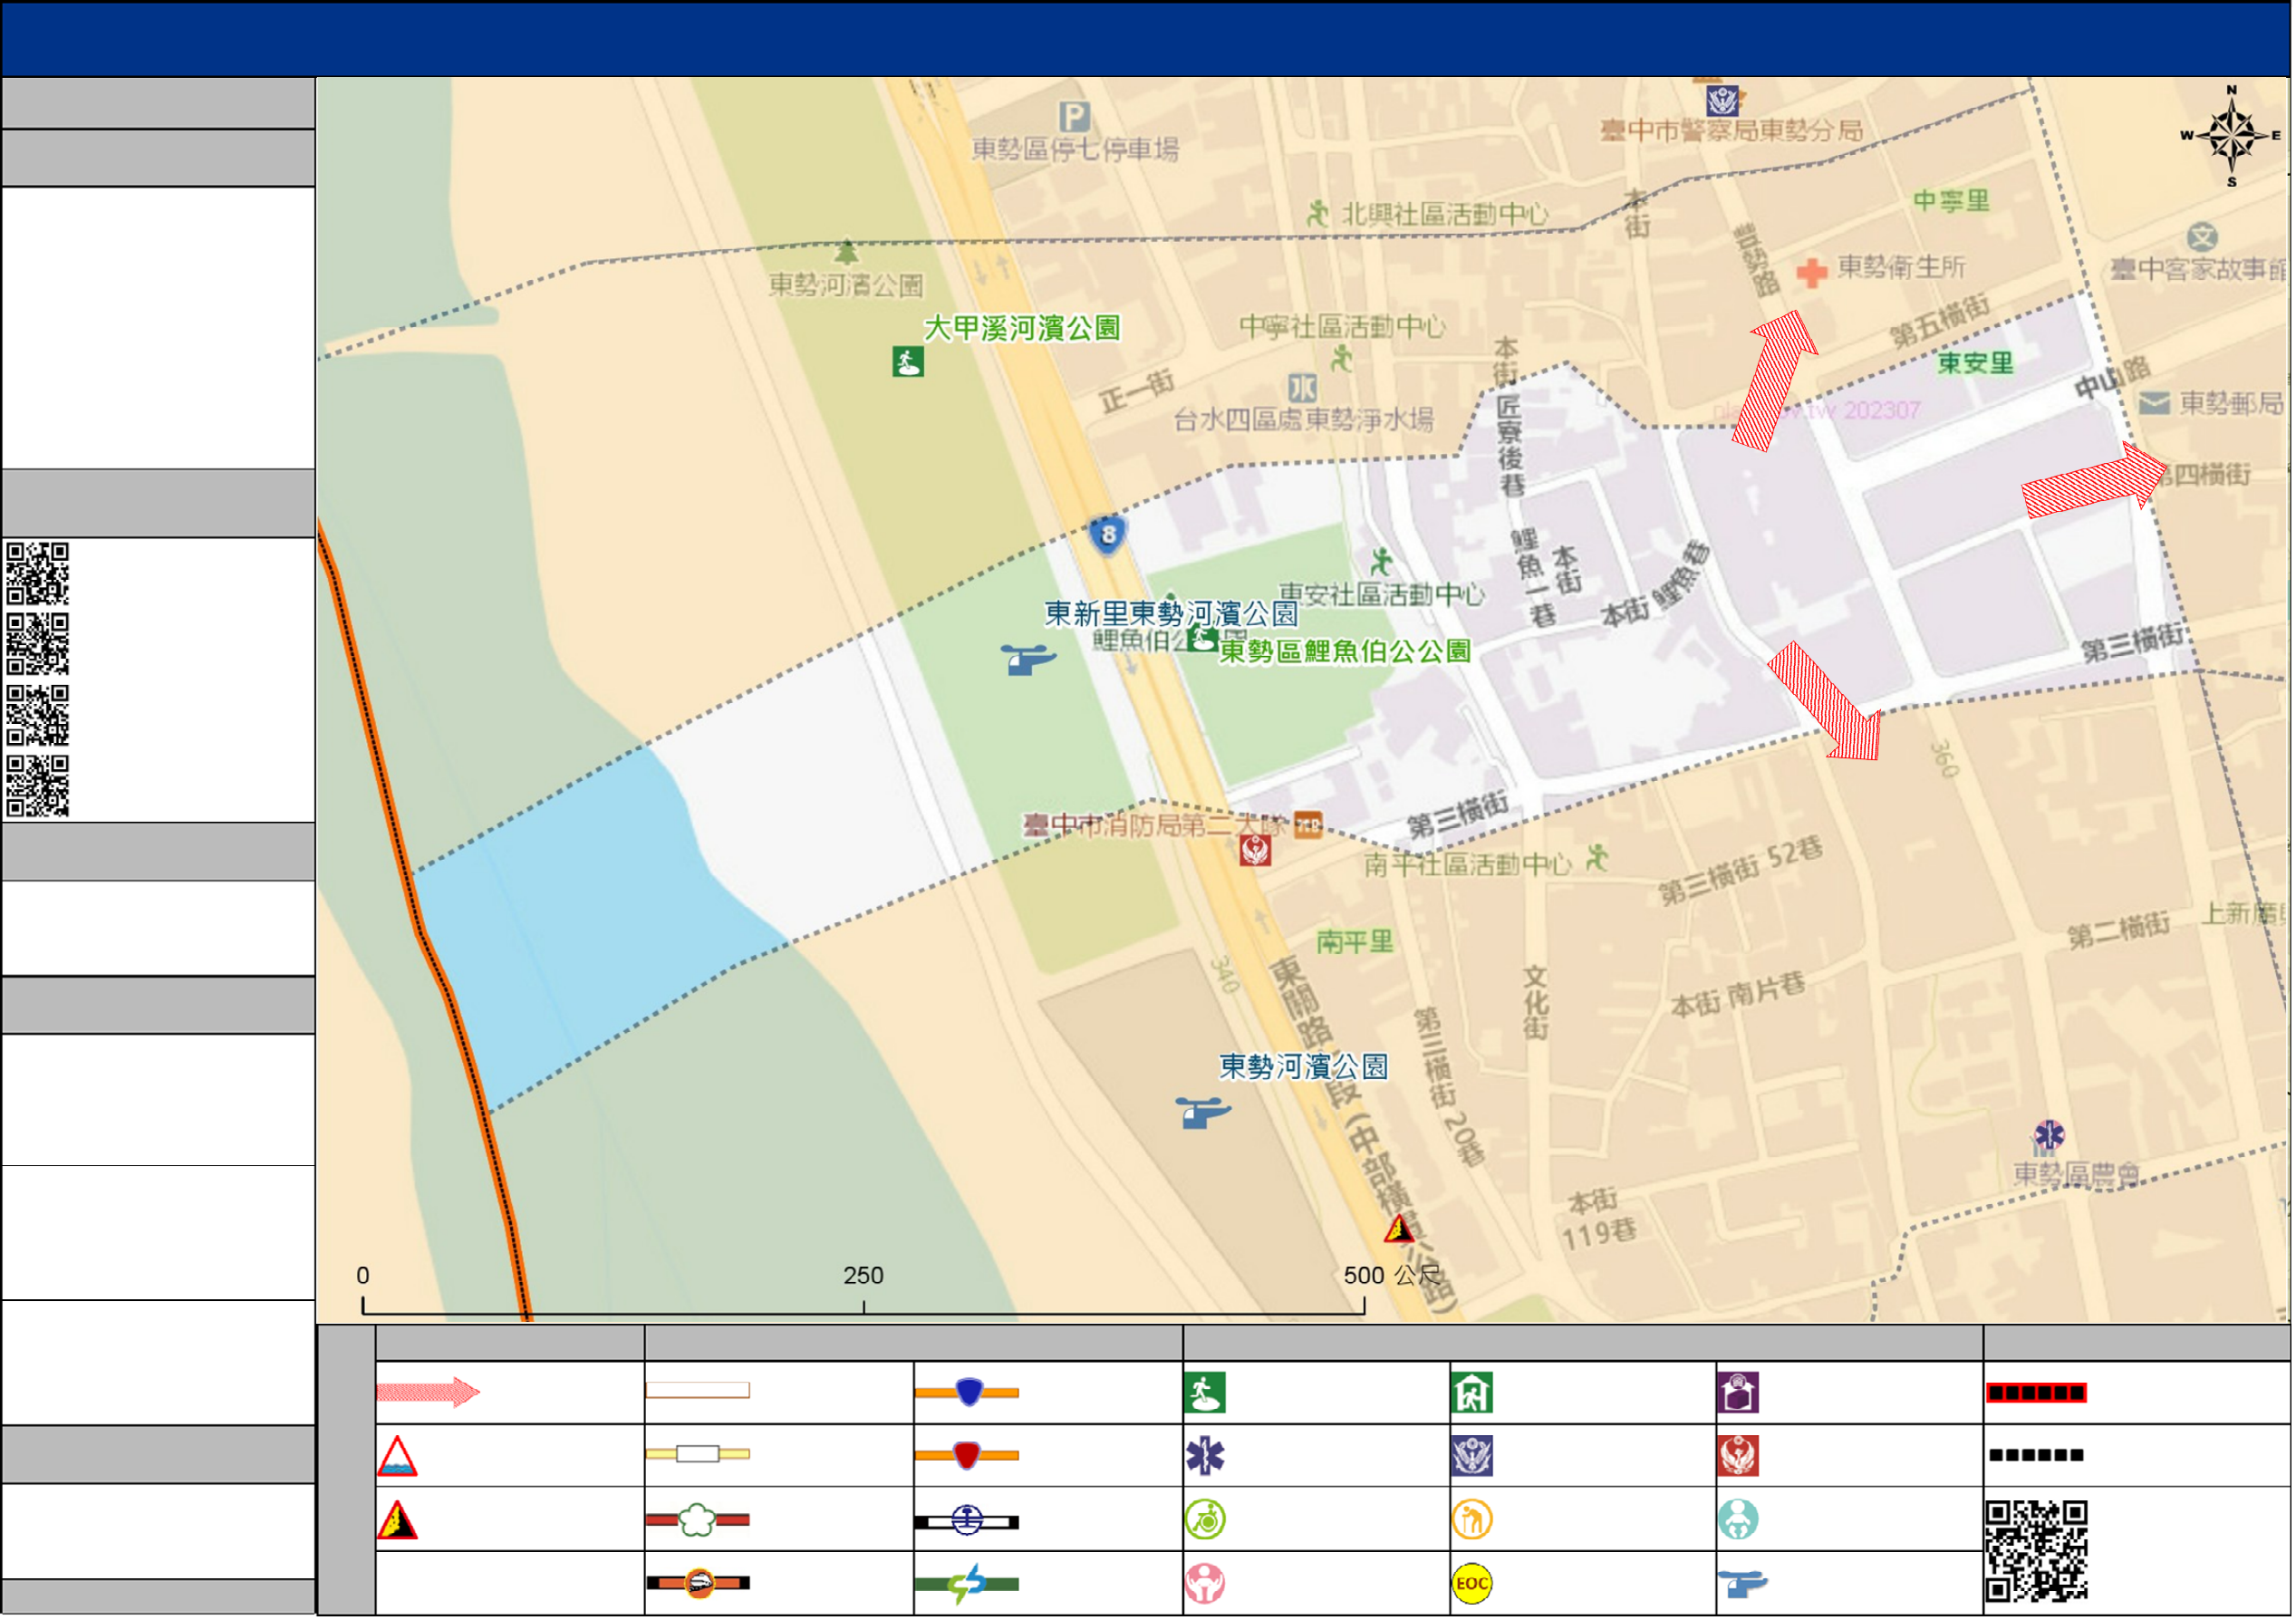The image size is (2296, 1620).
Task: Click the yellow road bar legend symbol
Action: (698, 1456)
